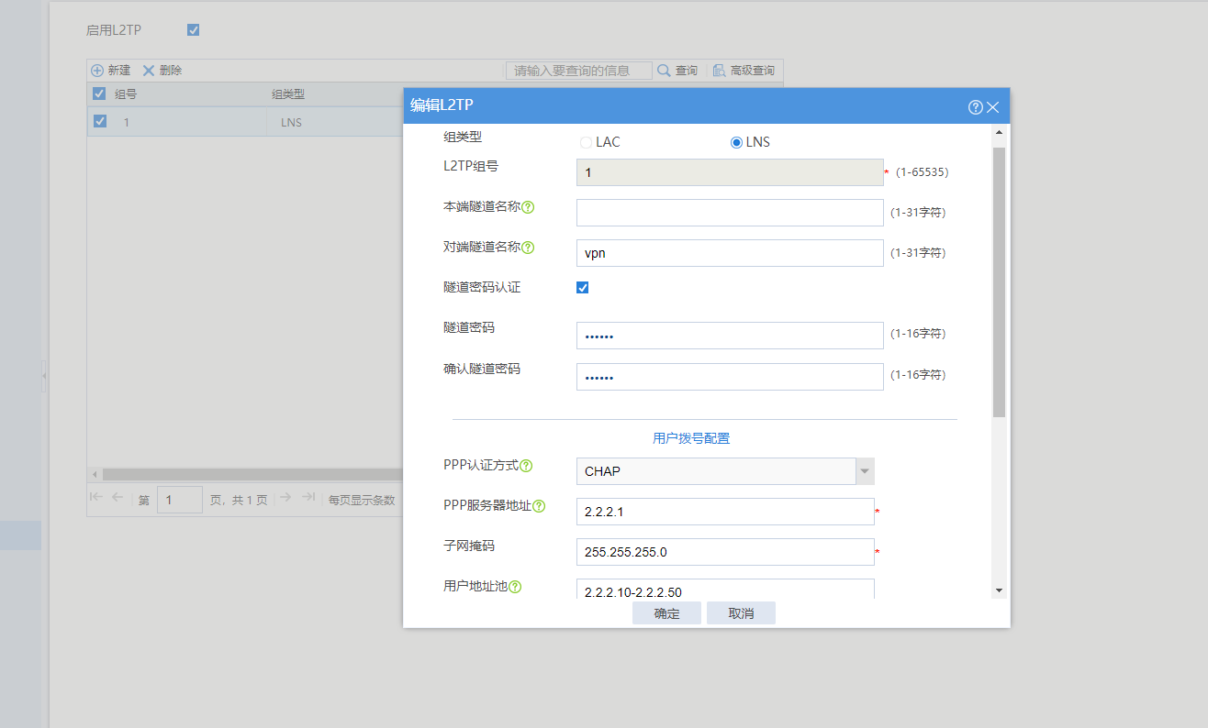Click help icon in dialog title bar
Image resolution: width=1208 pixels, height=728 pixels.
[x=975, y=107]
